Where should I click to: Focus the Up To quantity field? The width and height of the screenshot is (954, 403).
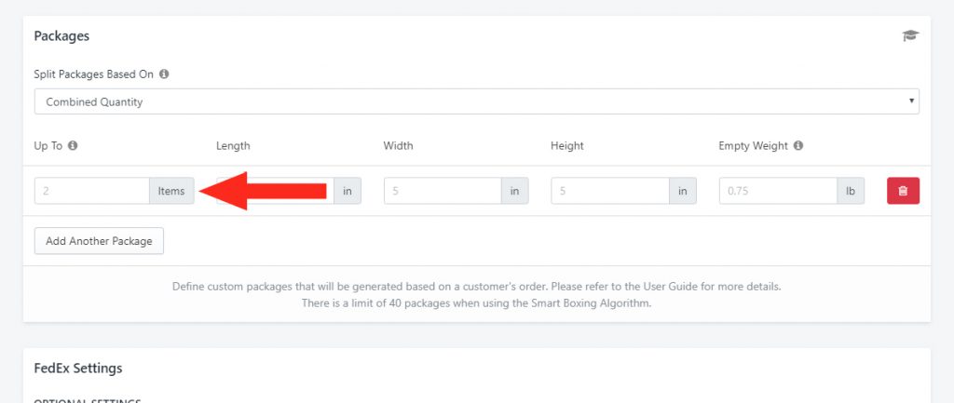point(92,191)
